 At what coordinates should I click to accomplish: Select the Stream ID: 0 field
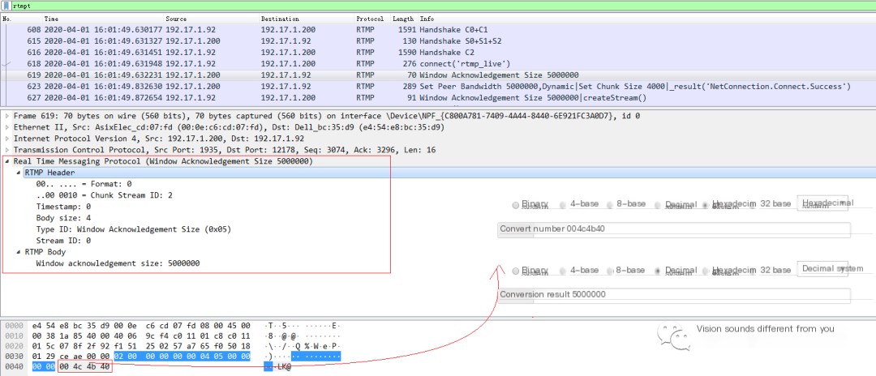click(63, 241)
